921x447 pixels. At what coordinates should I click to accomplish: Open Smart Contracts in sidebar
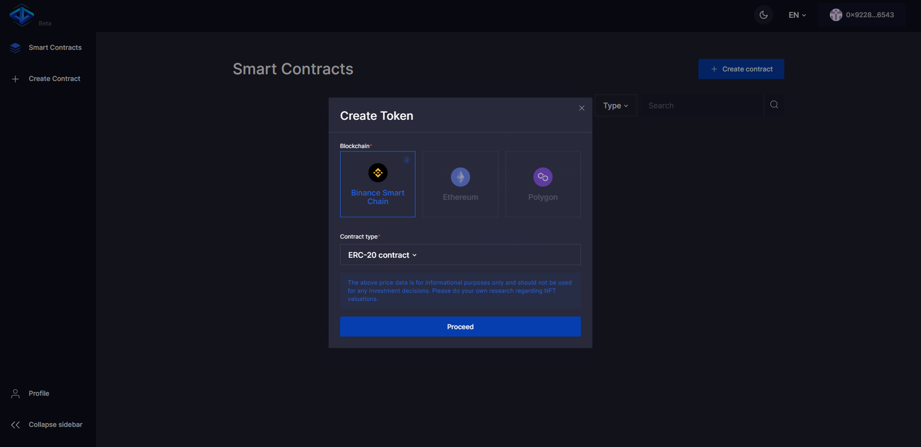pos(55,47)
